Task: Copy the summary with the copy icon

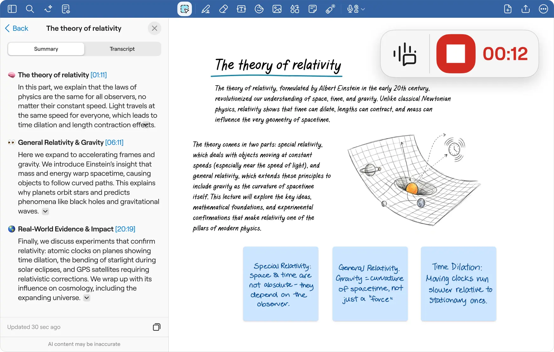Action: (157, 327)
